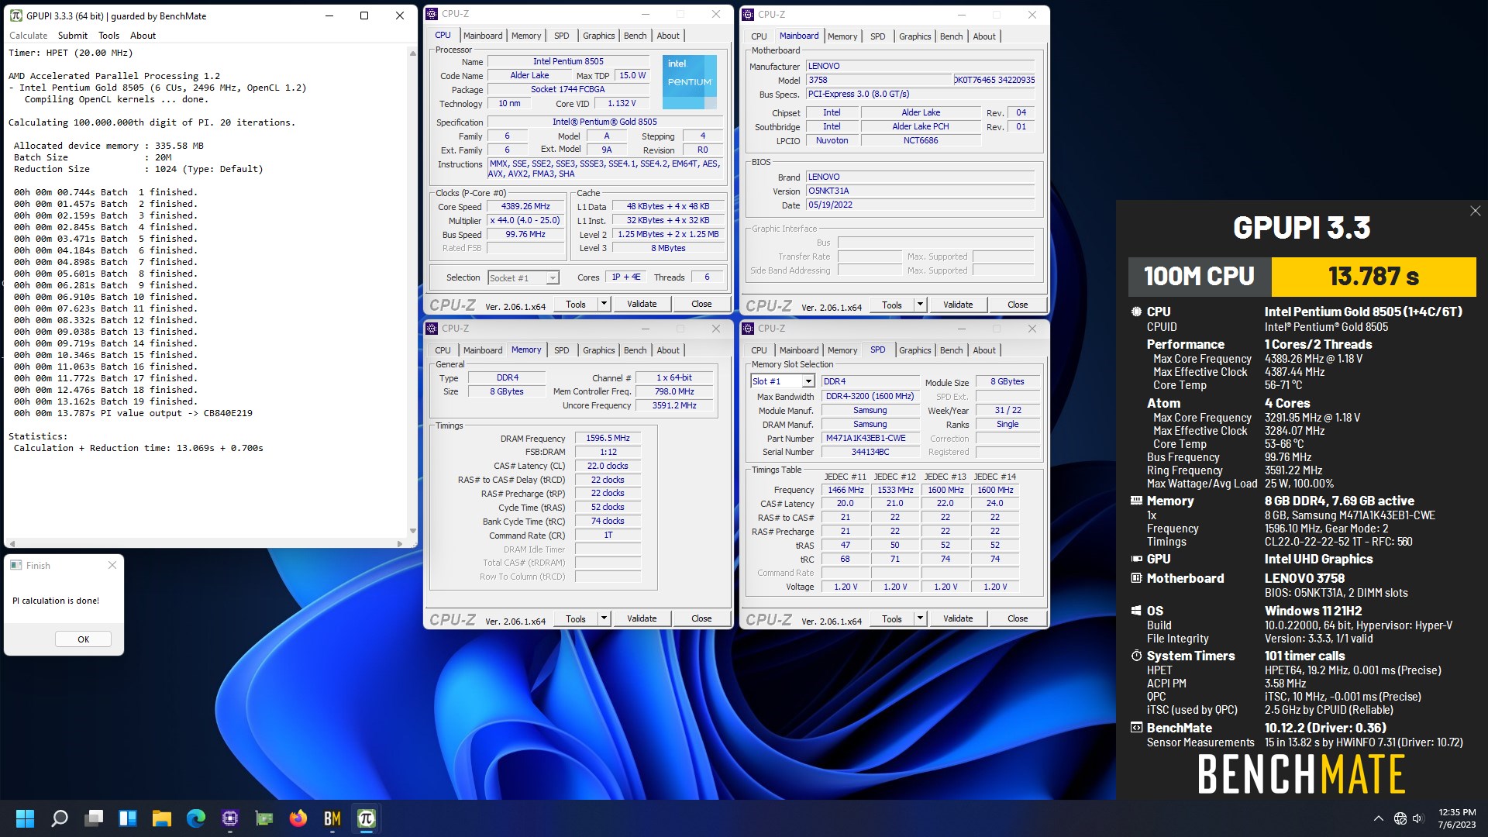The height and width of the screenshot is (837, 1488).
Task: Expand Tools arrow in CPU-Z Memory window
Action: (x=604, y=618)
